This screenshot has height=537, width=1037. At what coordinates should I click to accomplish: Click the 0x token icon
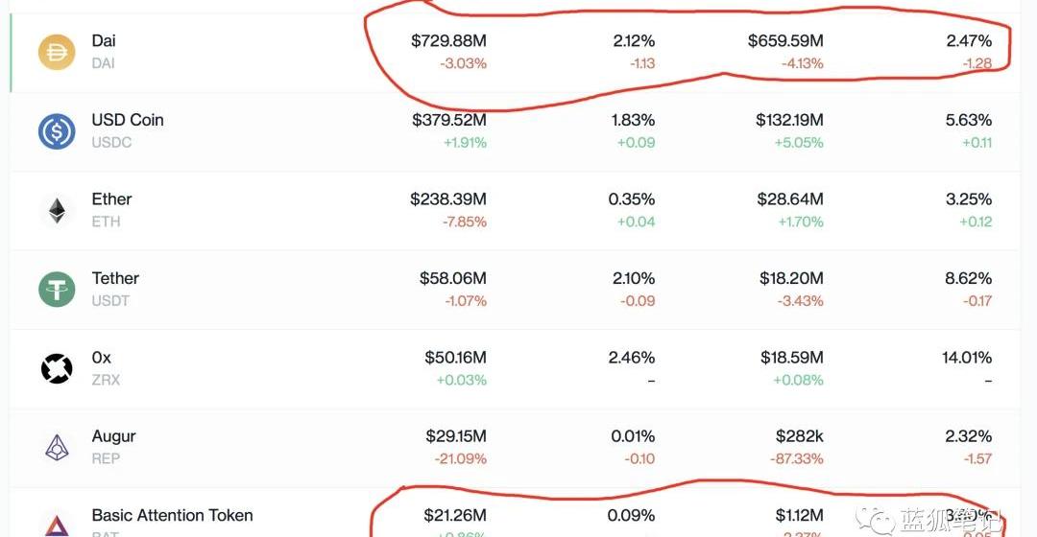[57, 369]
